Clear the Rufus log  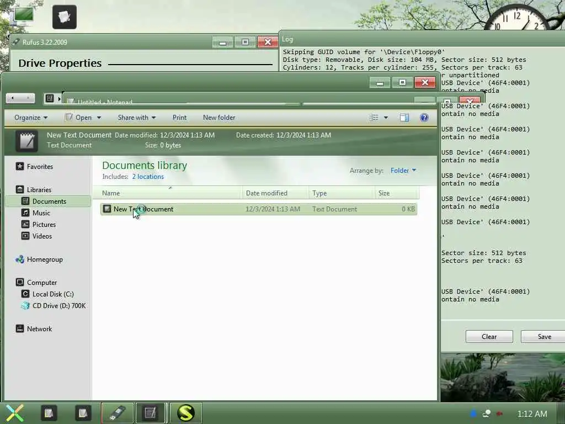point(489,336)
